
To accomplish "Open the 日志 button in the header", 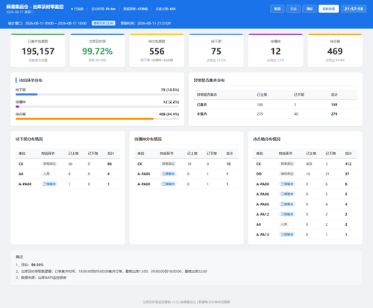I will coord(293,9).
